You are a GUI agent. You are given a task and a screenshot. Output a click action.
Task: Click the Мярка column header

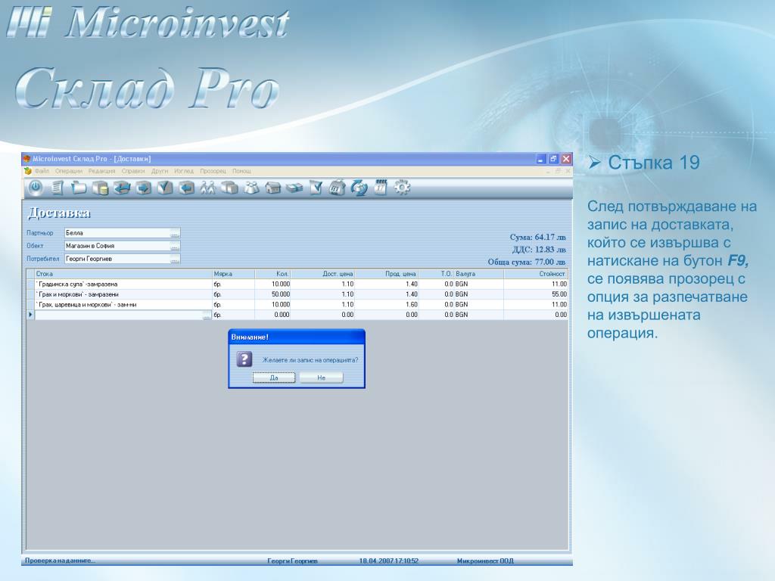click(233, 274)
